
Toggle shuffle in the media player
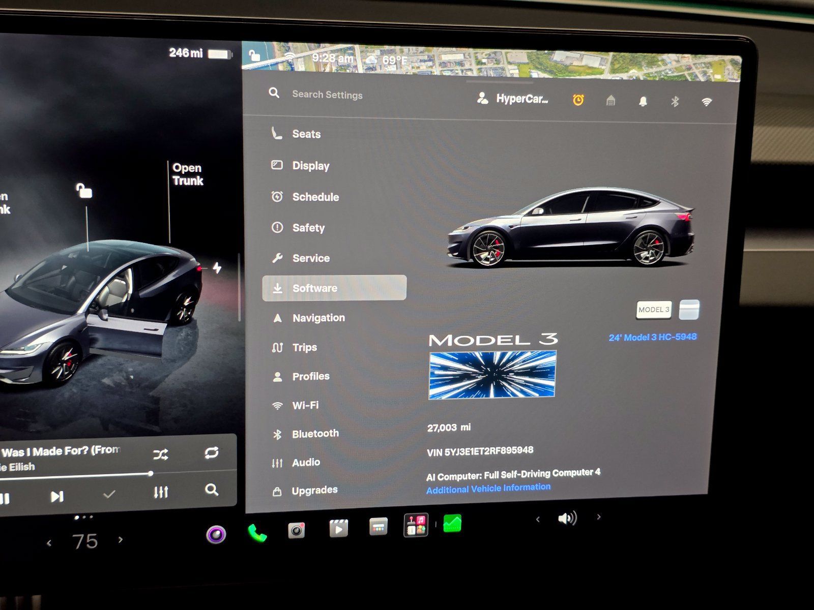click(x=161, y=455)
